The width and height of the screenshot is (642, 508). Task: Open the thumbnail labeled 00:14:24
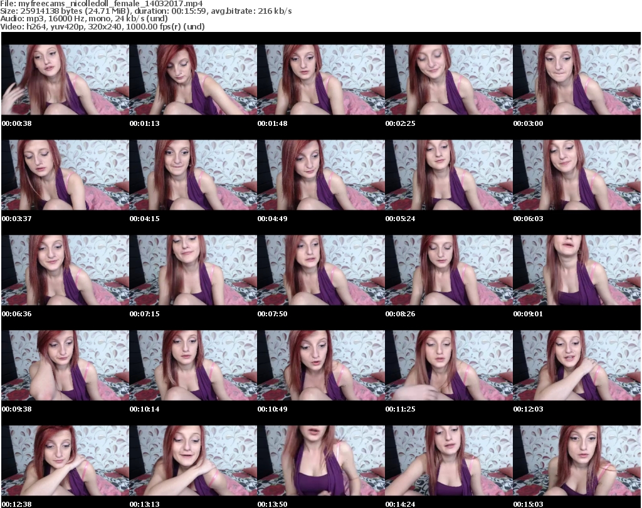(449, 460)
